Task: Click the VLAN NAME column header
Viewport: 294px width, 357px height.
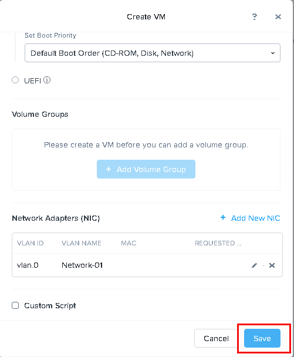Action: click(x=82, y=243)
